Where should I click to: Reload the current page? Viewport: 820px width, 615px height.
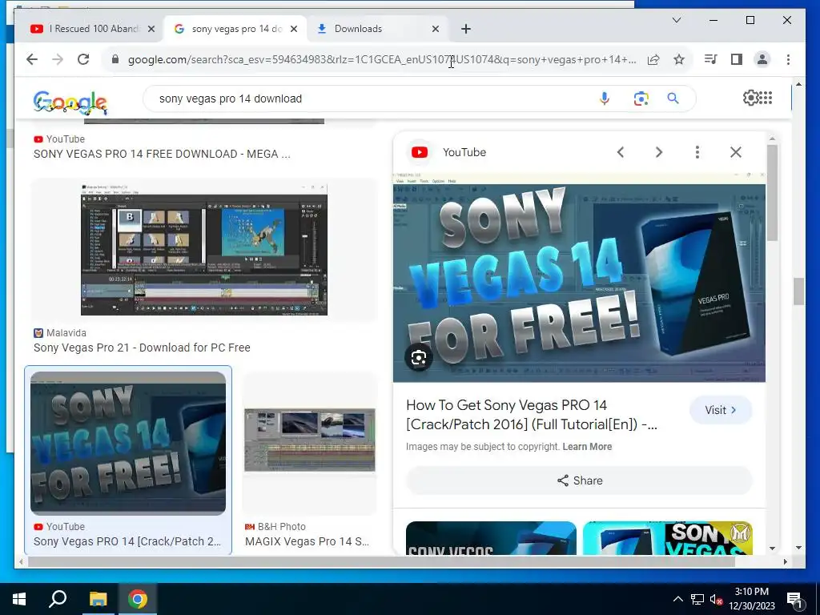pos(83,59)
